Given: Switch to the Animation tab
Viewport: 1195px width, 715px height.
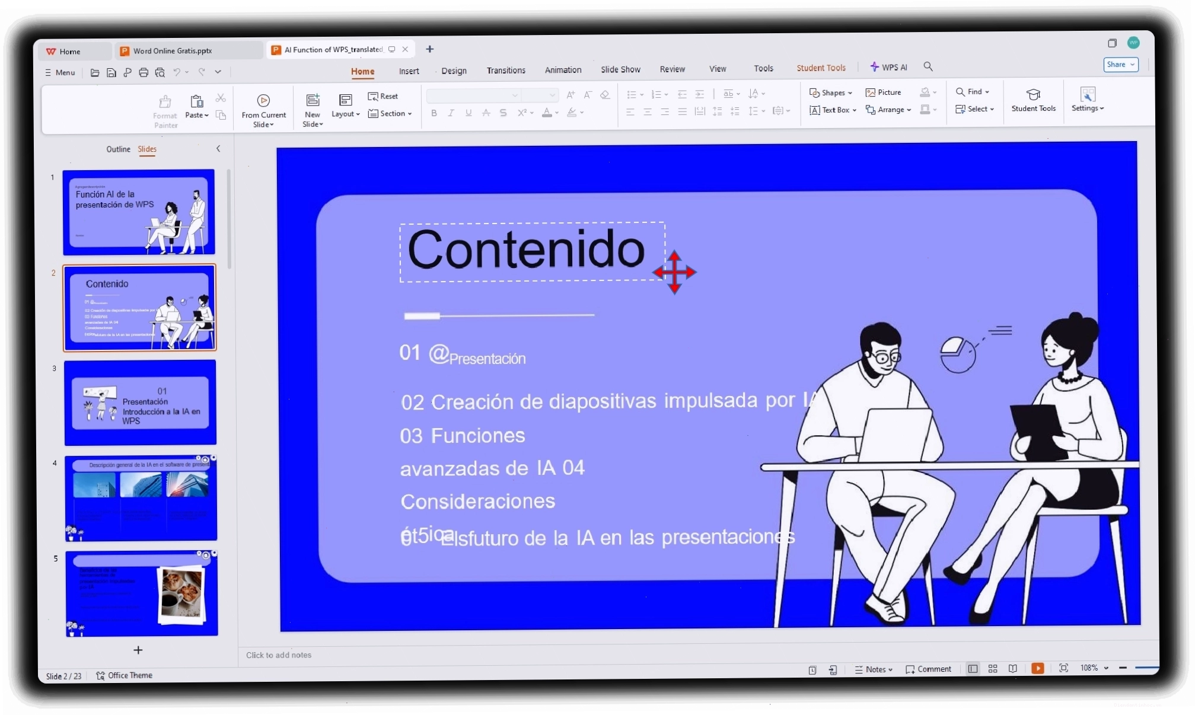Looking at the screenshot, I should [x=563, y=69].
